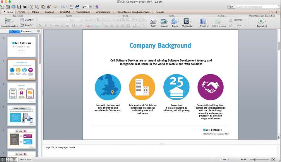Viewport: 281px width, 162px height.
Task: Click in the Buscar en presentación search field
Action: click(256, 7)
